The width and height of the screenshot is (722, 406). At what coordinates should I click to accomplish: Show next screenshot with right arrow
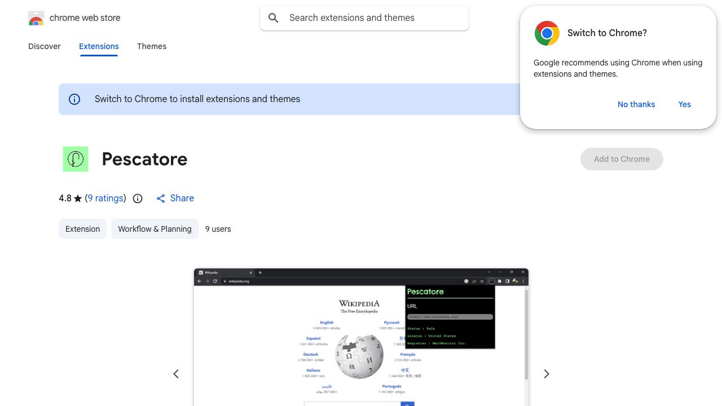coord(546,374)
